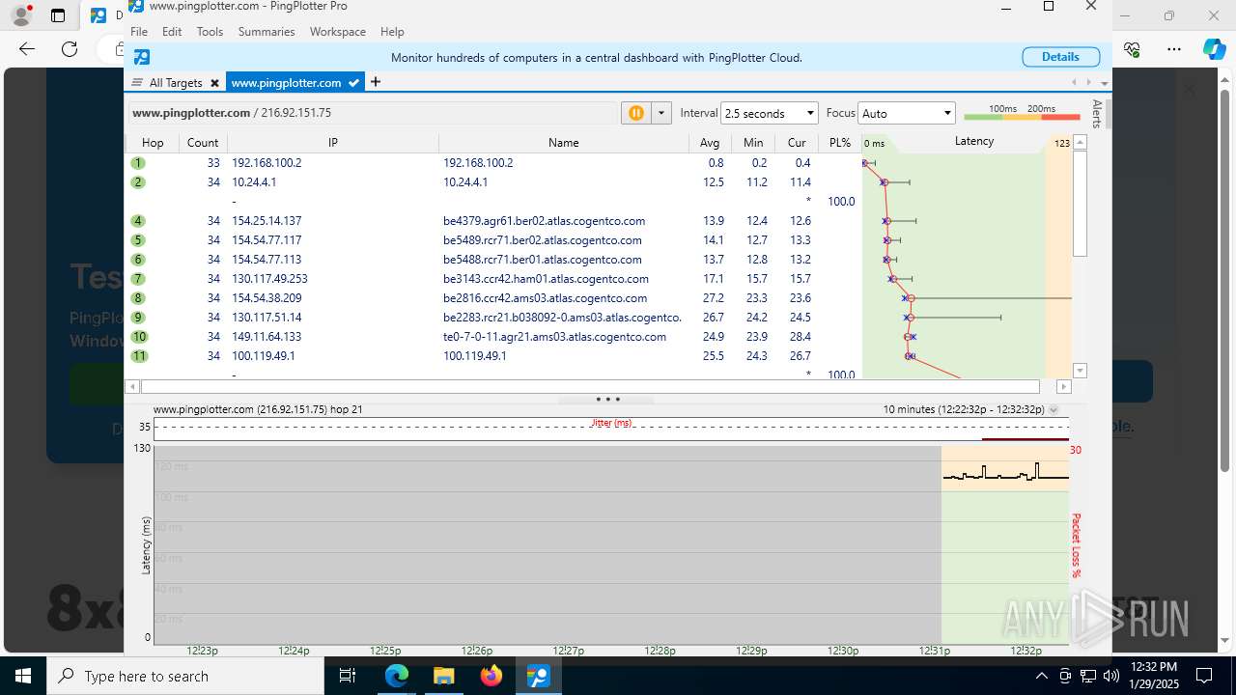The width and height of the screenshot is (1236, 695).
Task: Open Microsoft Edge from the taskbar
Action: (397, 676)
